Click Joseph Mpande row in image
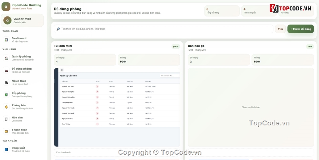Screen dimensions: 319x160 coord(120,103)
